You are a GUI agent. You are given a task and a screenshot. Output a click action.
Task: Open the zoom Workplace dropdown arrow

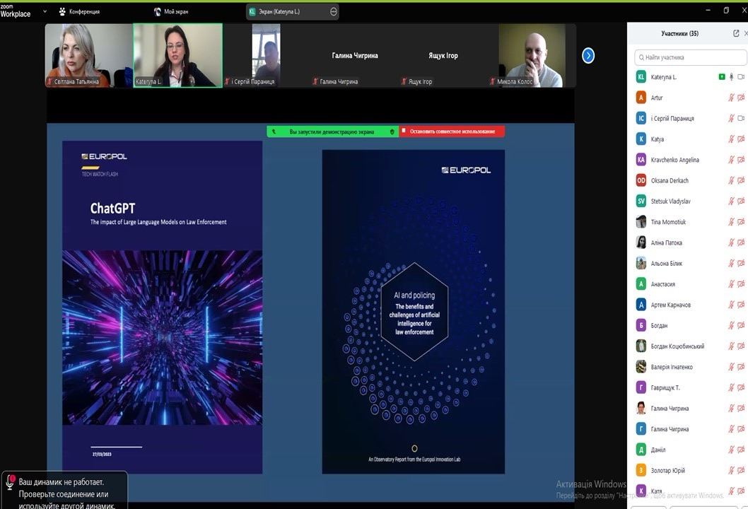tap(45, 11)
